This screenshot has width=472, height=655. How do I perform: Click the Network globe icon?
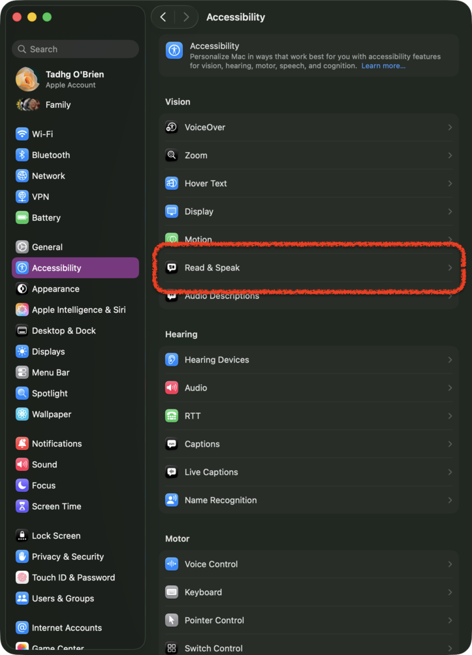click(22, 176)
